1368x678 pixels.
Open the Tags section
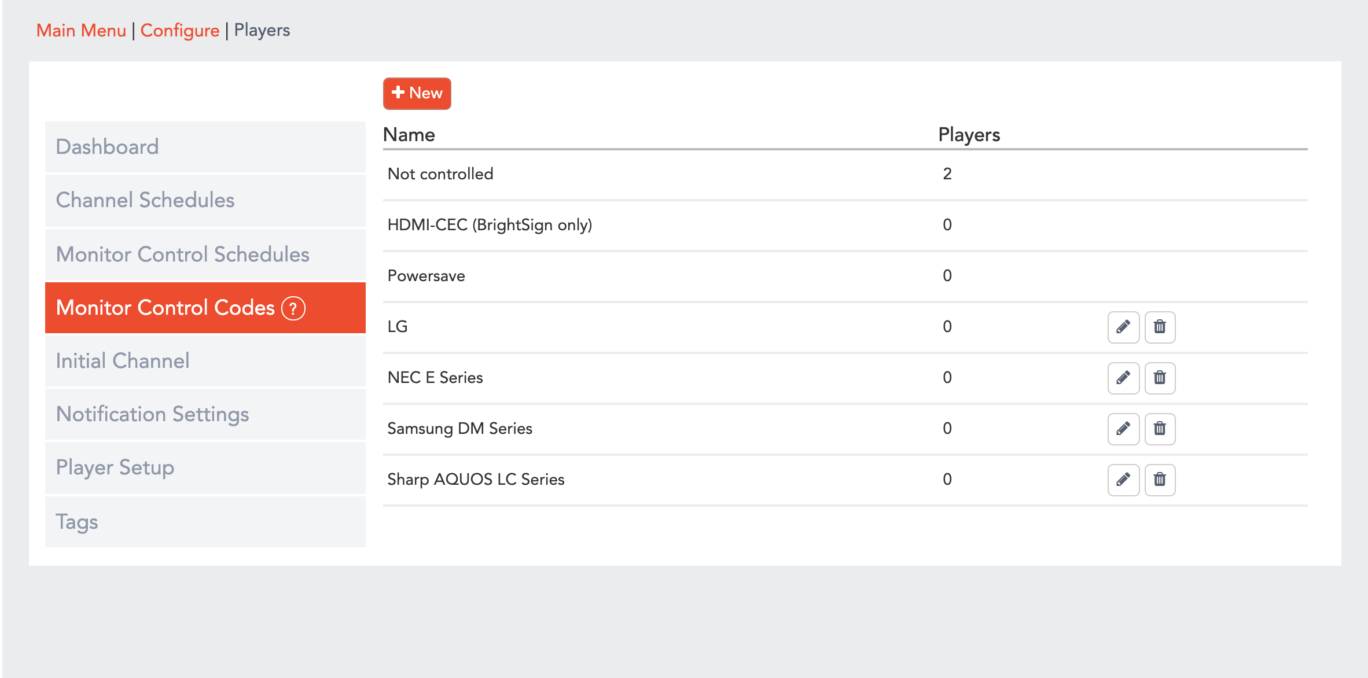[205, 522]
